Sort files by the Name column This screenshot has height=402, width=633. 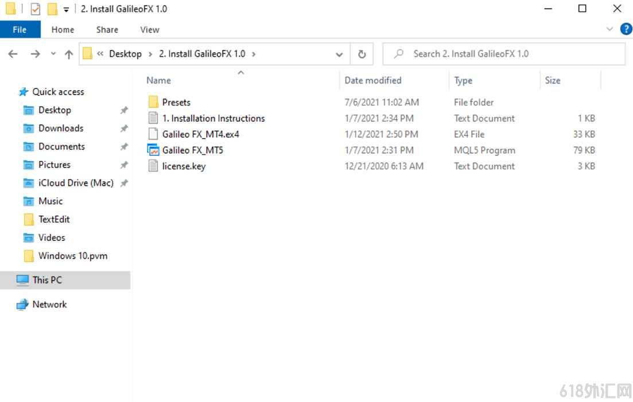click(x=158, y=80)
